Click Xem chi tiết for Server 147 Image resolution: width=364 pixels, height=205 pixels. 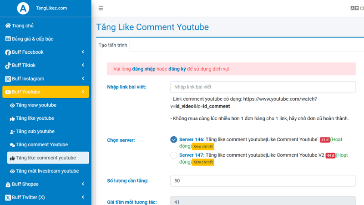click(x=203, y=162)
